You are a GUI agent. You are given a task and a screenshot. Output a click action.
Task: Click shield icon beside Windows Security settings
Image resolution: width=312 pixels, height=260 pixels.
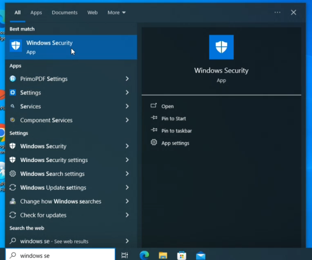(13, 160)
